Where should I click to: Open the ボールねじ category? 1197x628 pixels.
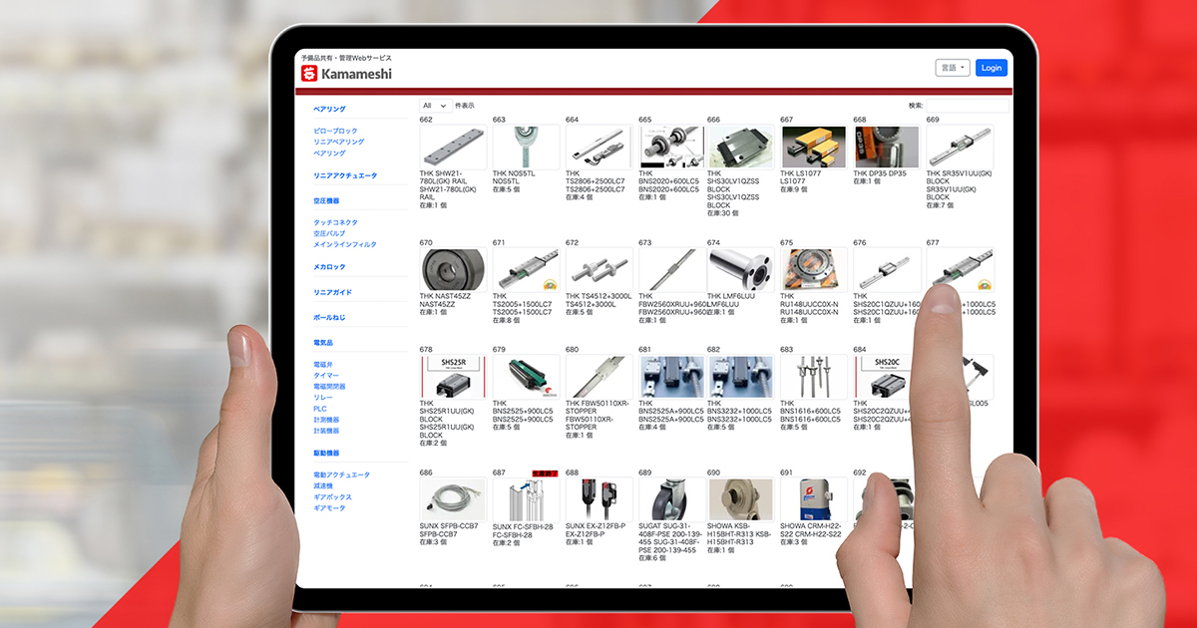click(329, 317)
